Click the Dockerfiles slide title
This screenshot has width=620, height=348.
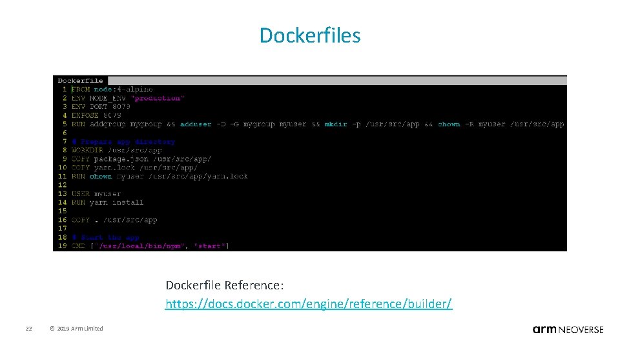(x=310, y=35)
